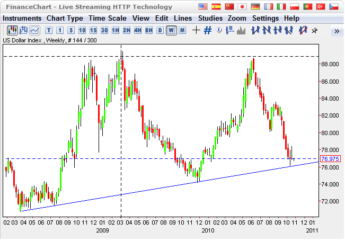This screenshot has height=241, width=345.
Task: Select the falling trend line tool
Action: (x=267, y=30)
